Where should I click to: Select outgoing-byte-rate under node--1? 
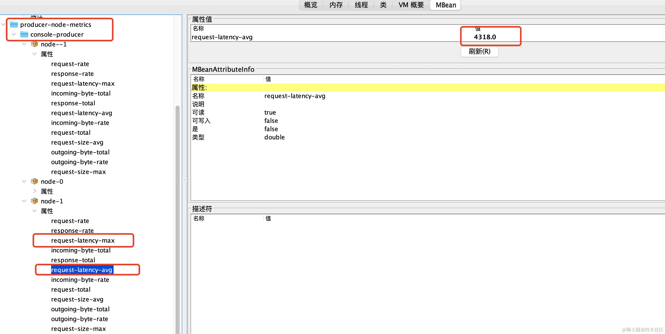(x=80, y=162)
